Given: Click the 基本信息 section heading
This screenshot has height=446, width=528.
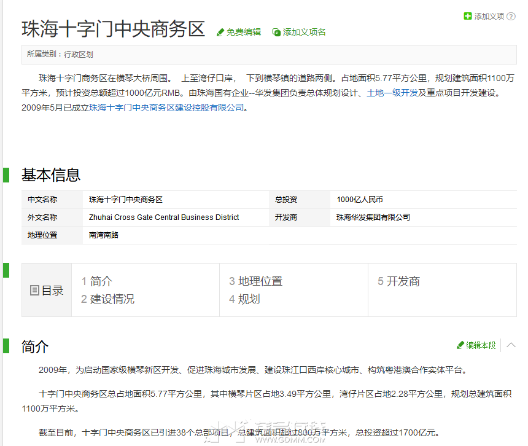Looking at the screenshot, I should point(51,175).
